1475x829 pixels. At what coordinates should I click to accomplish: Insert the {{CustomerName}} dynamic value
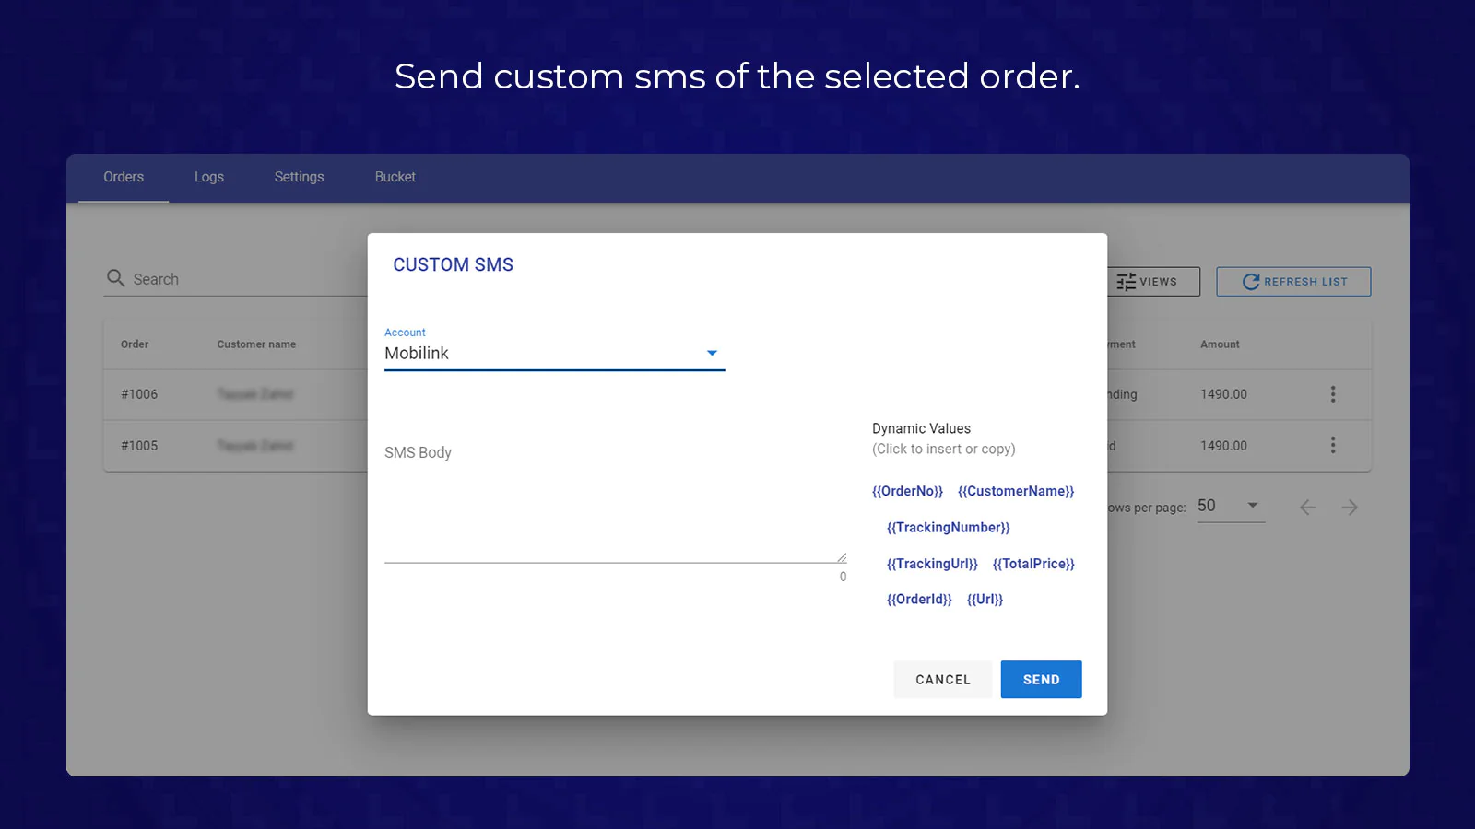(1016, 491)
